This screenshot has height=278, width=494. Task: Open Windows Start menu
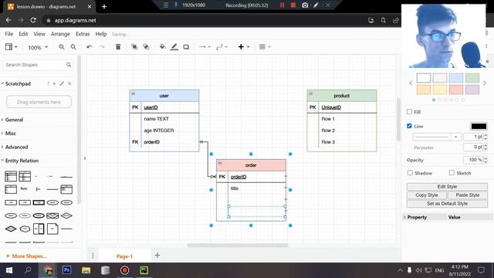pos(8,270)
